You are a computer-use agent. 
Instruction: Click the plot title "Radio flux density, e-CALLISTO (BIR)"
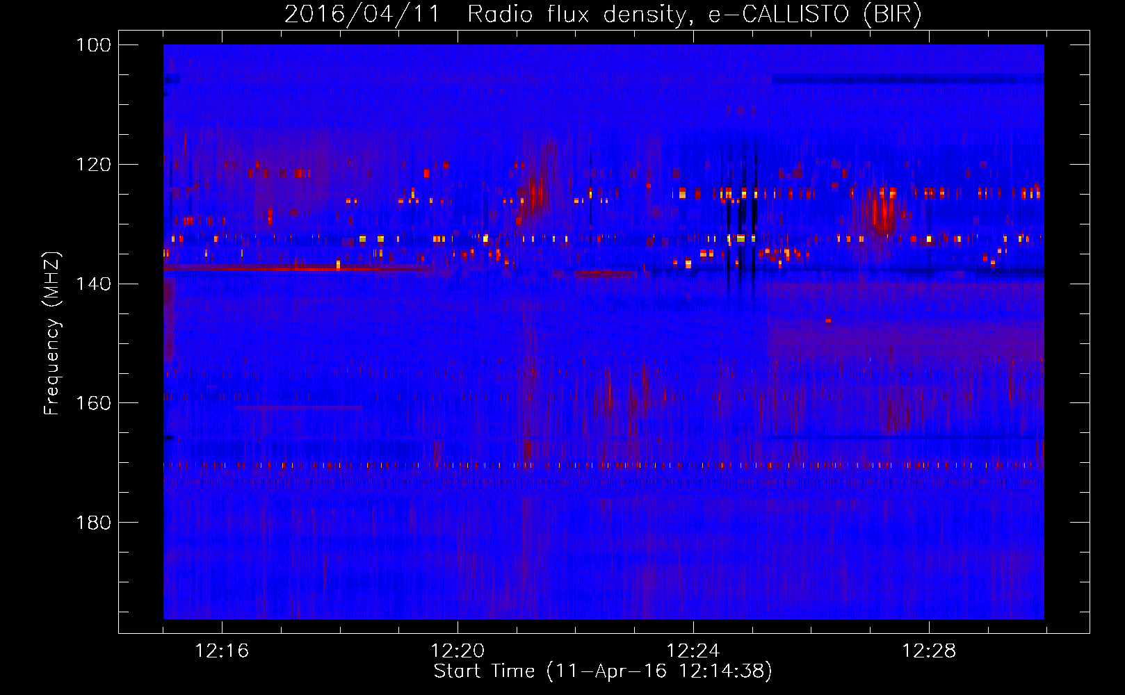694,15
